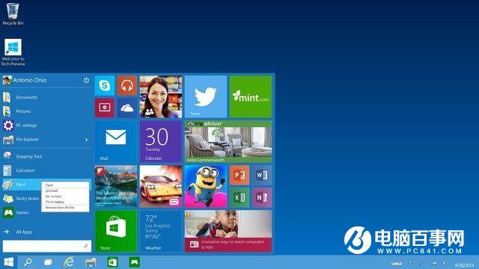
Task: Choose Pin to Start in context menu
Action: coord(65,197)
